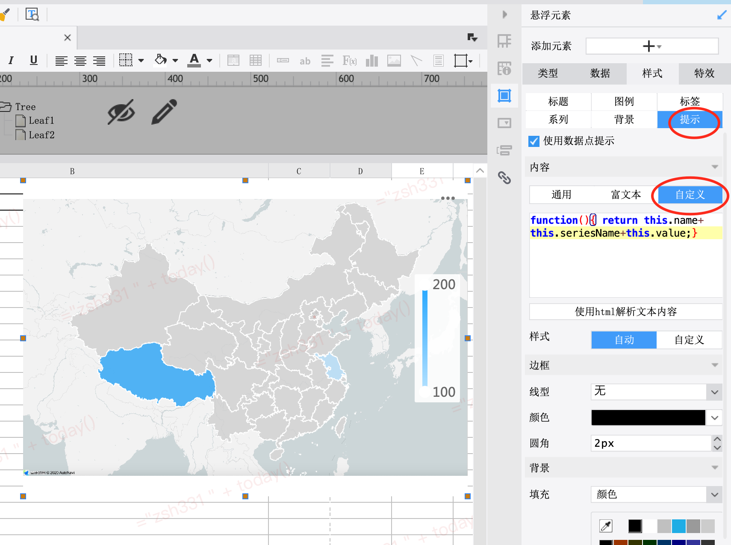Open font color dropdown arrow
Screen dimensions: 731x545
[209, 61]
